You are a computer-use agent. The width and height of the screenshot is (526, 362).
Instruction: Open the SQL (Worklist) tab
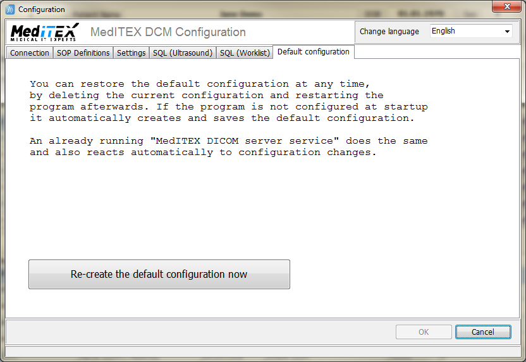[245, 53]
